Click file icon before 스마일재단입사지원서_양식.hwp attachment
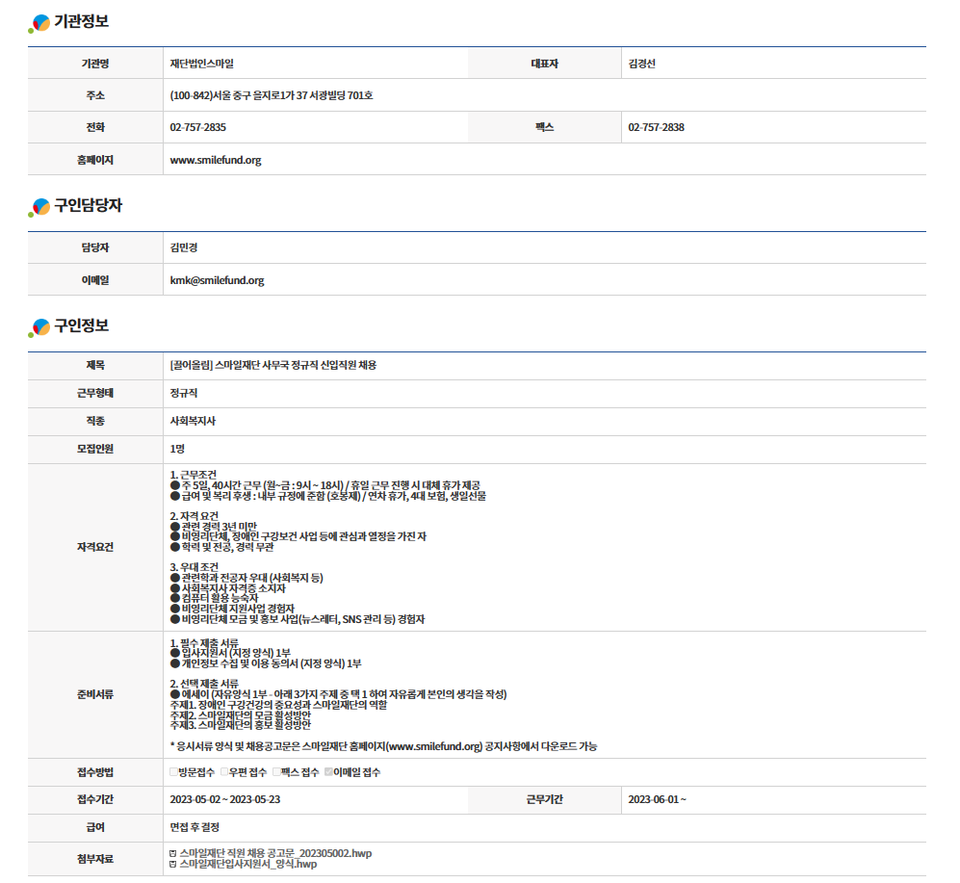The width and height of the screenshot is (960, 883). [x=173, y=865]
